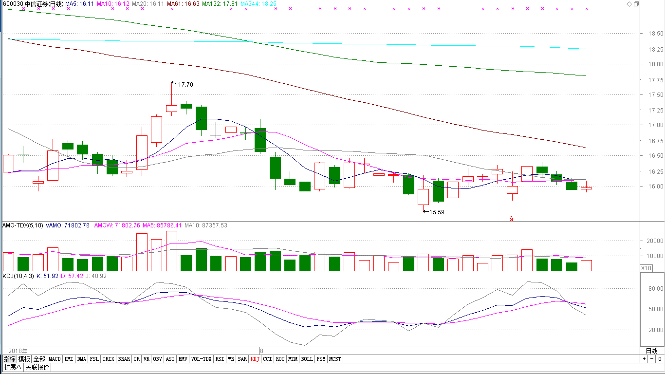
Task: Open the 关联报价 related quotes tab
Action: [37, 367]
